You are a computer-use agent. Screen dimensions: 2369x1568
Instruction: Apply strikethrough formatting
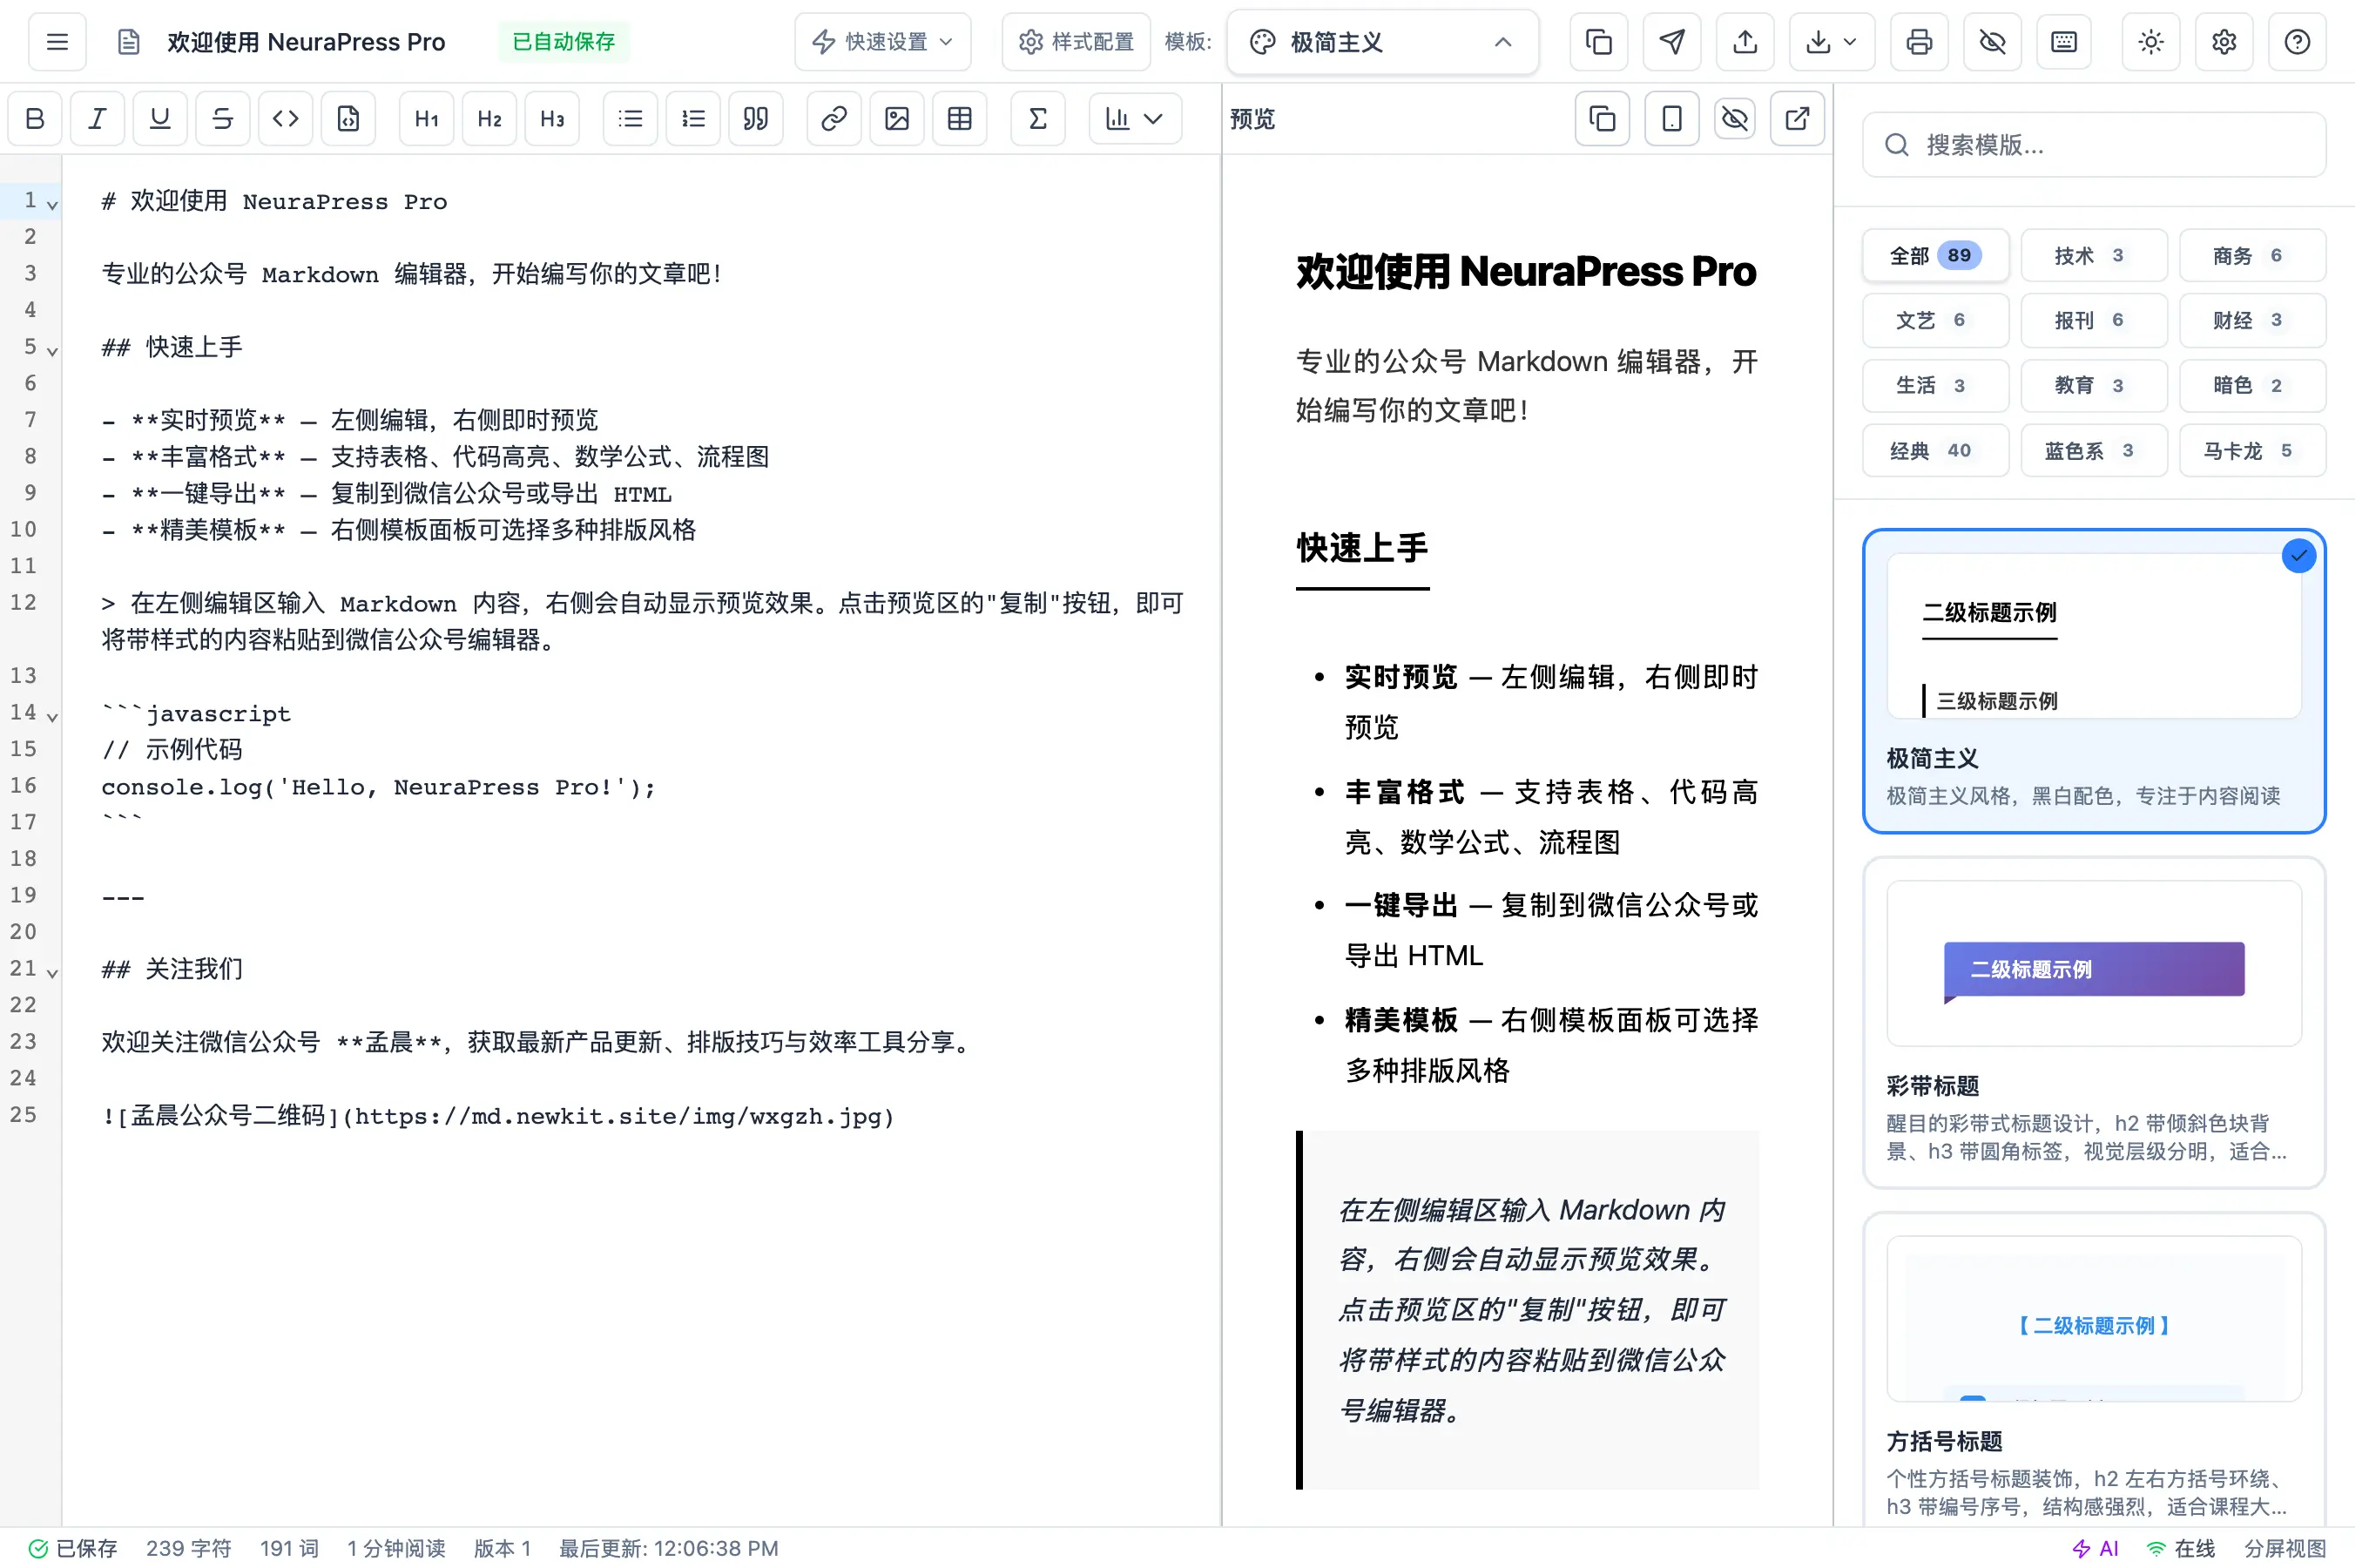pos(223,119)
